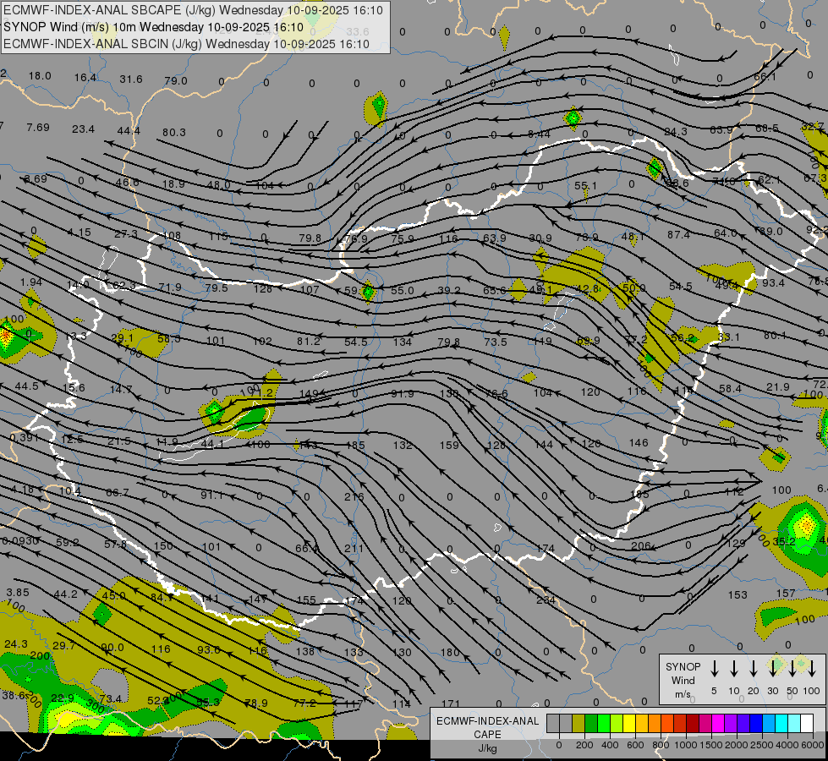Image resolution: width=828 pixels, height=761 pixels.
Task: Click the 'SYNOP Wind m/s' legend label
Action: coord(683,680)
